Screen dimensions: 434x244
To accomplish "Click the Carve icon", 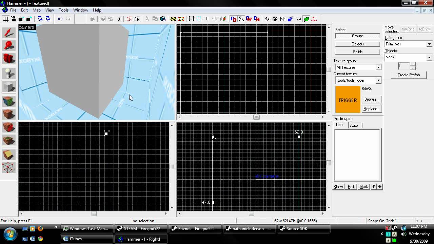I will point(92,19).
